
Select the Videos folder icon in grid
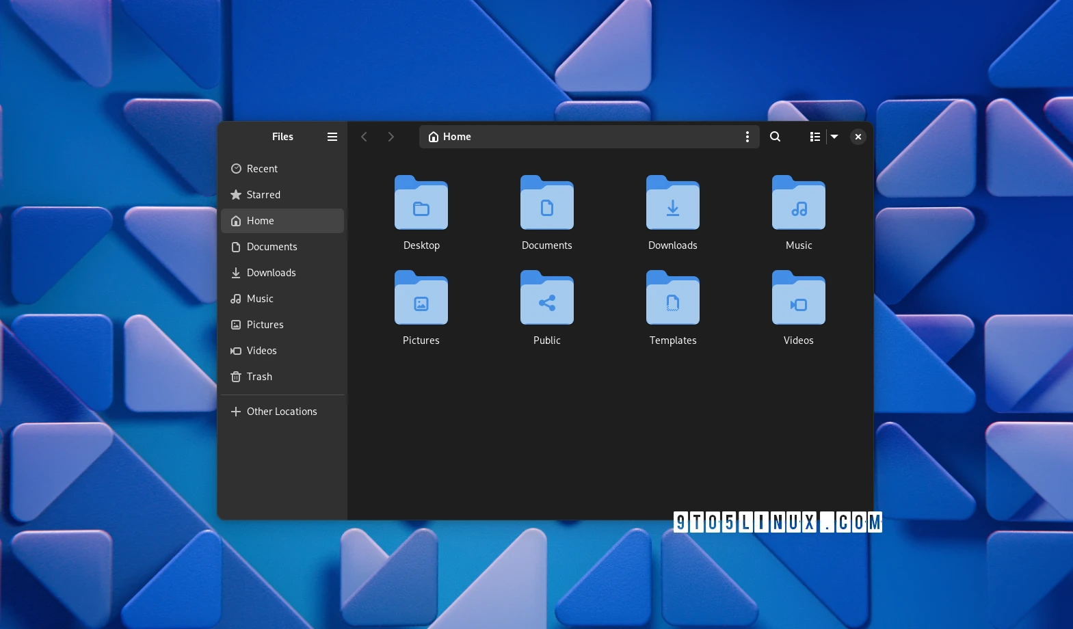[799, 298]
